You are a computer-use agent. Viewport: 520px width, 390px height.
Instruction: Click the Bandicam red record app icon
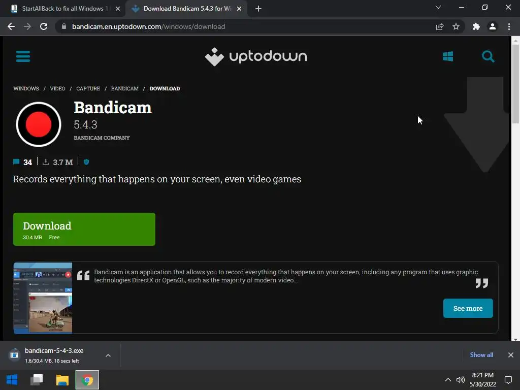click(39, 124)
